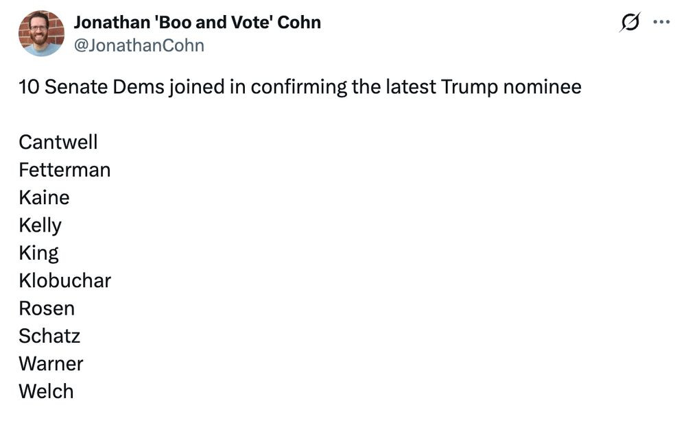The height and width of the screenshot is (427, 686).
Task: Click Jonathan Cohn's profile avatar
Action: click(41, 33)
